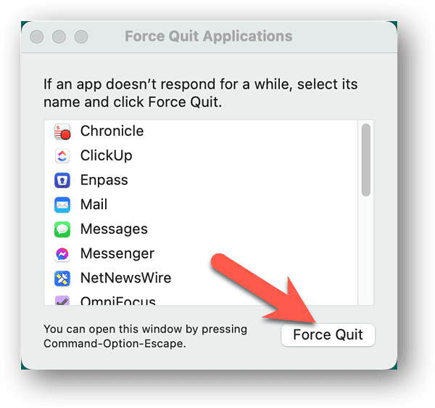Click the Messages speech bubble icon
The image size is (435, 408).
62,229
